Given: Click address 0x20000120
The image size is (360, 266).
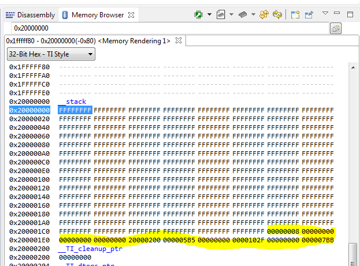Looking at the screenshot, I should point(29,188).
